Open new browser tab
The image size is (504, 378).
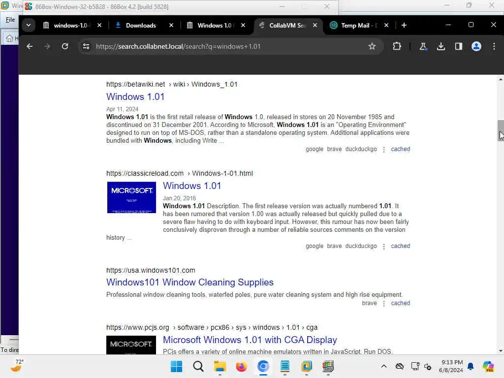click(404, 25)
